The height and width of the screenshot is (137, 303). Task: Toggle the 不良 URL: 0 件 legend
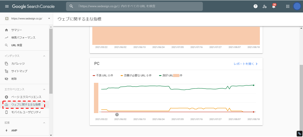[x=103, y=75]
